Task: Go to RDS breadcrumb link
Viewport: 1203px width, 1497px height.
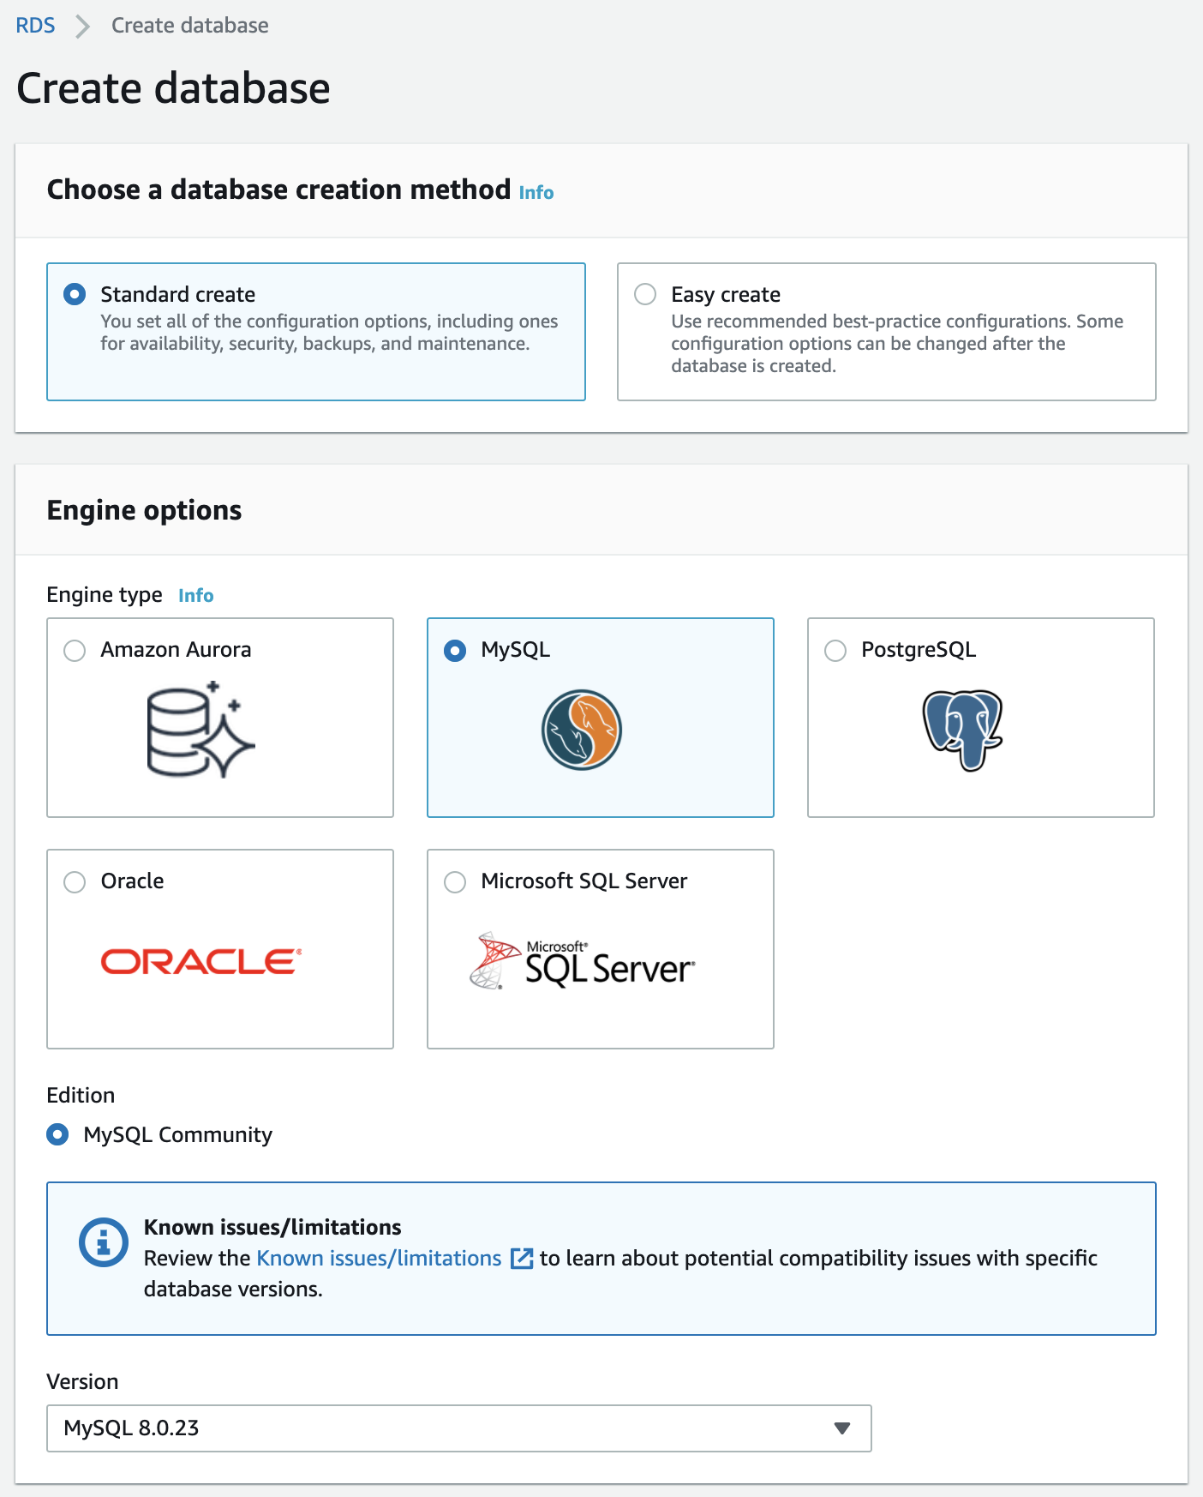Action: (x=35, y=26)
